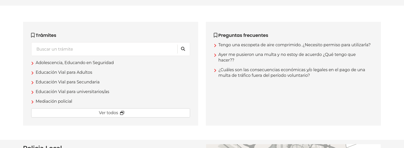
Task: Click the red chevron beside Adolescencia, Educando en Seguridad
Action: (32, 63)
